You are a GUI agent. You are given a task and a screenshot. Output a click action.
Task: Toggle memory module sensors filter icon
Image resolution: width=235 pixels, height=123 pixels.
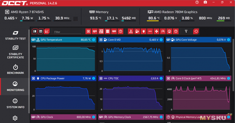click(x=114, y=31)
